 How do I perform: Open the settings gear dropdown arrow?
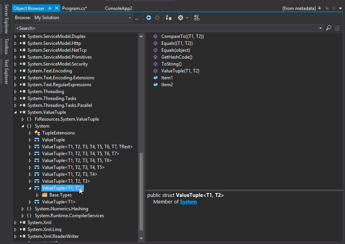(187, 18)
